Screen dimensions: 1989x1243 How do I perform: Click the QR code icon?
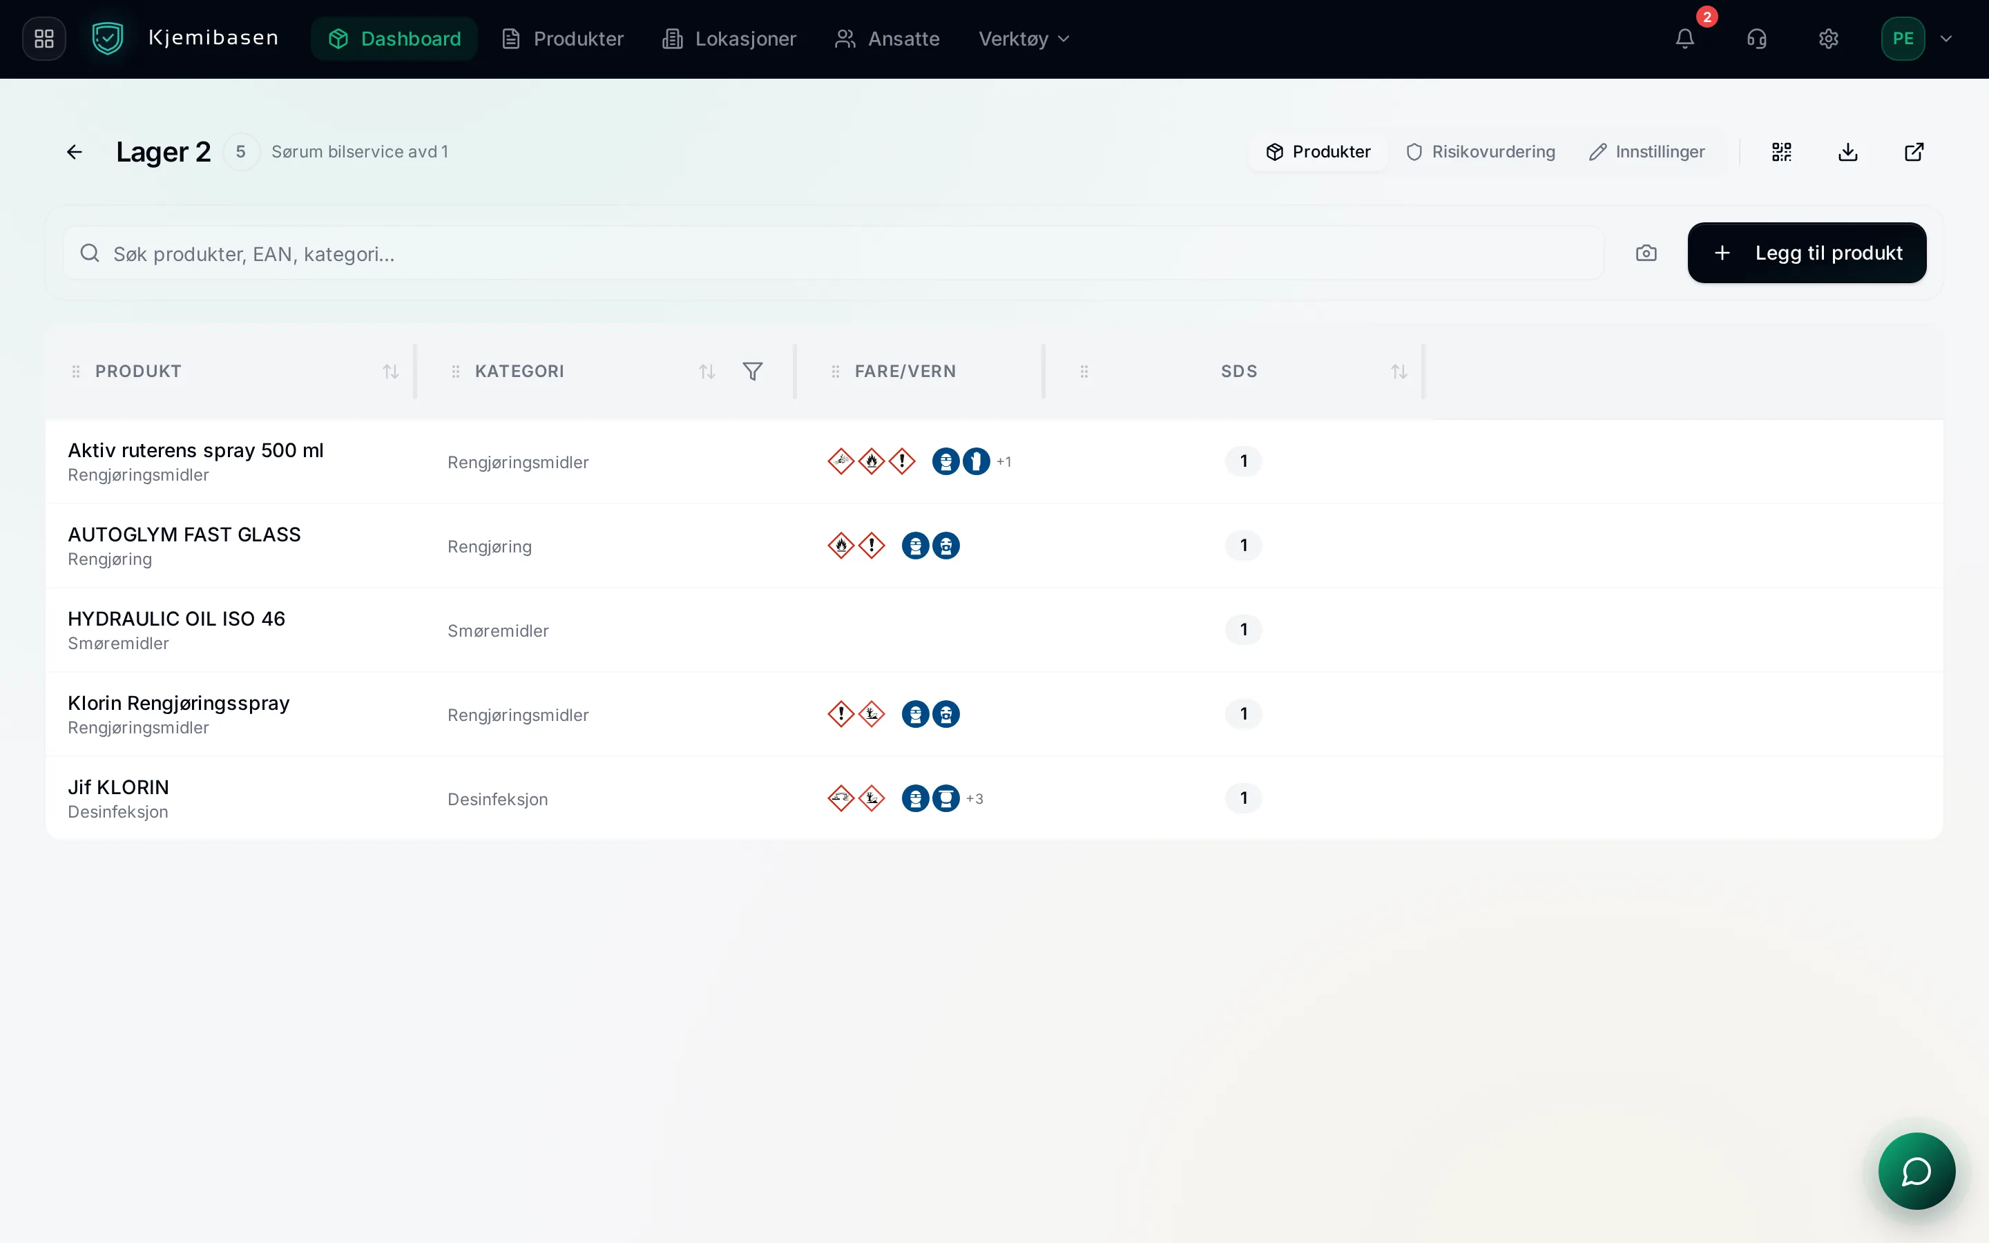(x=1781, y=152)
